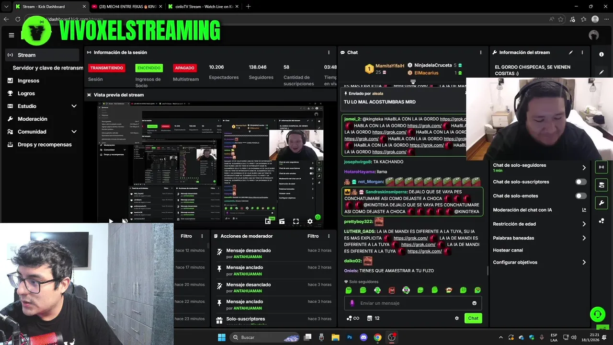The width and height of the screenshot is (613, 345).
Task: Open Filtro in the activity feed panel
Action: click(186, 236)
